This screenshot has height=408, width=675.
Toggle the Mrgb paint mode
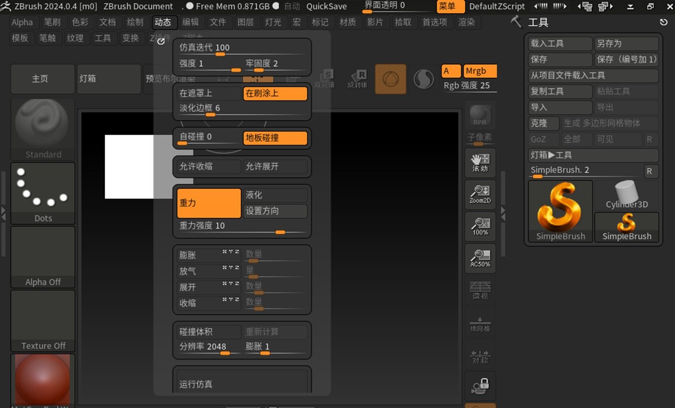tap(480, 71)
